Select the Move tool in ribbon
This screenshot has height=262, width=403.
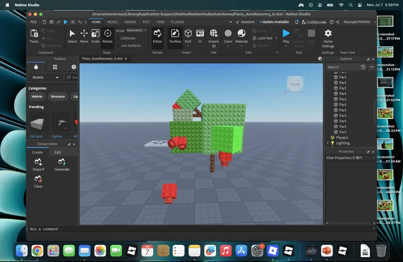[x=84, y=36]
